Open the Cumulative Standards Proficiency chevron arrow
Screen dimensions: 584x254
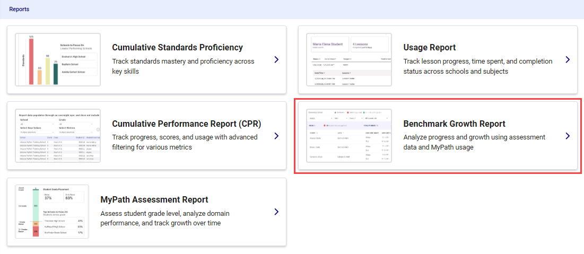pos(276,60)
